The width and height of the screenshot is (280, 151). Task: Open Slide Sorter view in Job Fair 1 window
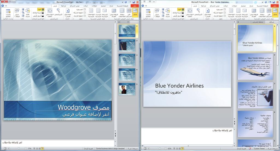click(x=129, y=13)
